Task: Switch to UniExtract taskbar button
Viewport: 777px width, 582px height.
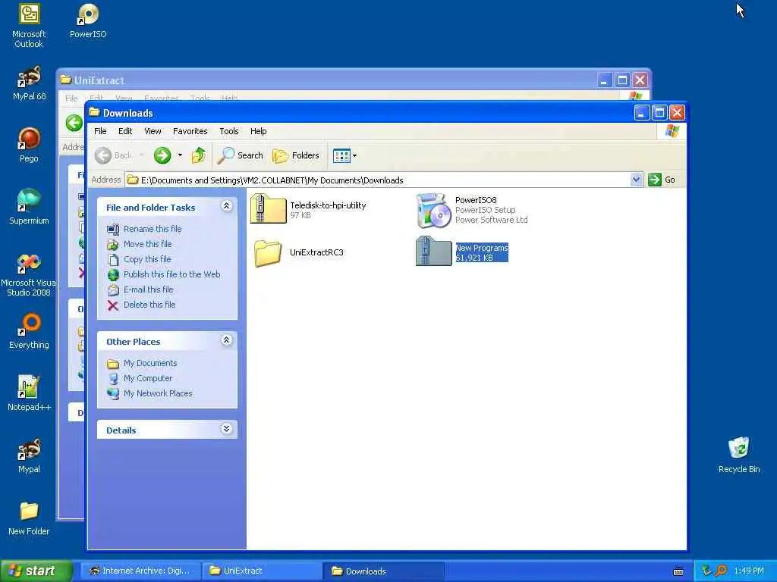Action: [262, 571]
